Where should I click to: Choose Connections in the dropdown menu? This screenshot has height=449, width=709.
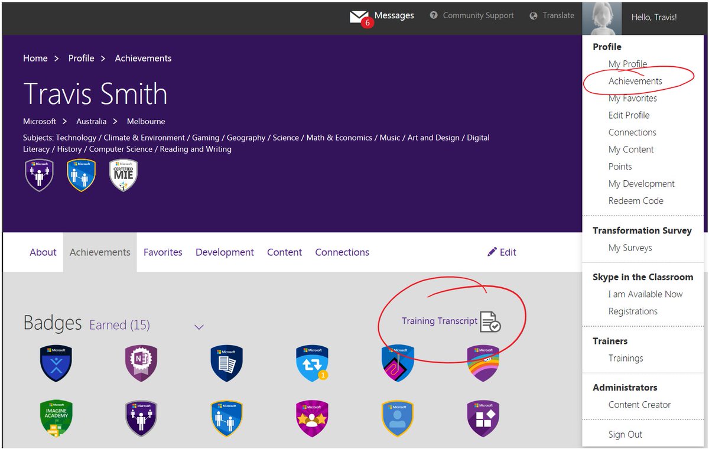click(632, 132)
